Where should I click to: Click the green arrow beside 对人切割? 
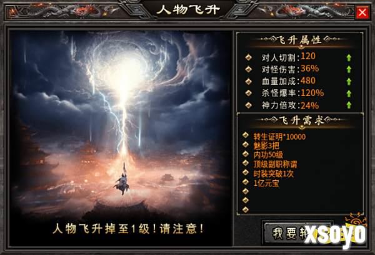[349, 57]
